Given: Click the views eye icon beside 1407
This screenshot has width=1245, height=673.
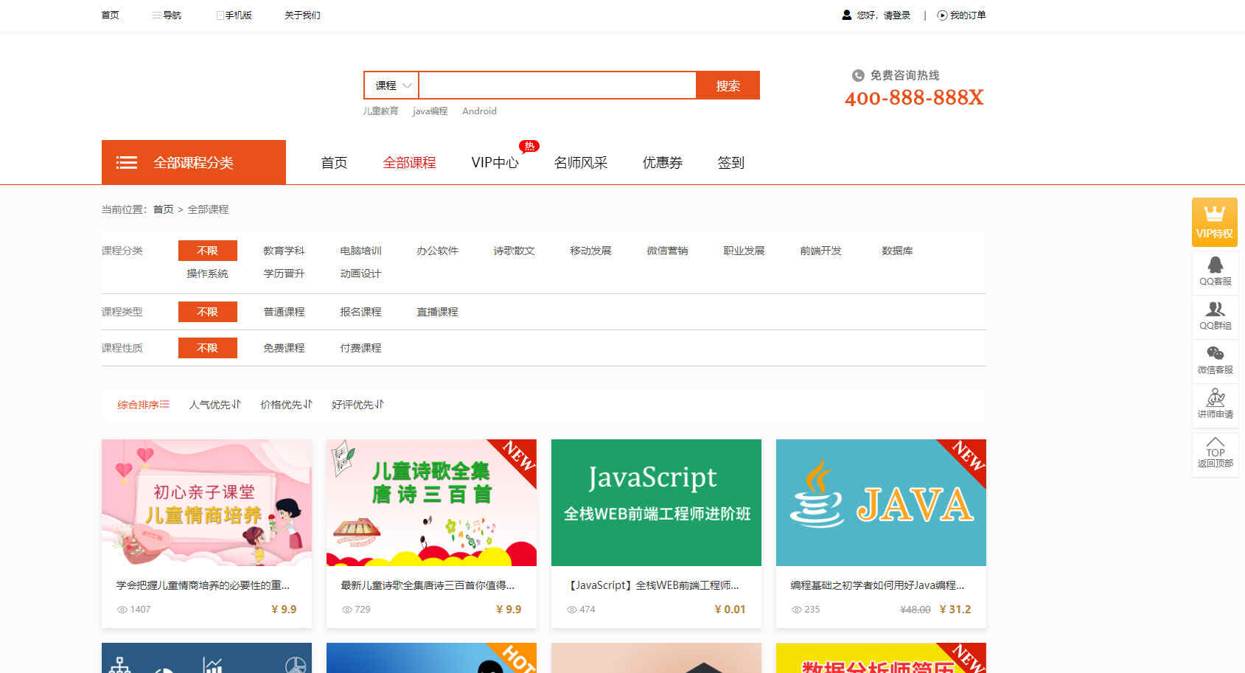Looking at the screenshot, I should pyautogui.click(x=122, y=610).
